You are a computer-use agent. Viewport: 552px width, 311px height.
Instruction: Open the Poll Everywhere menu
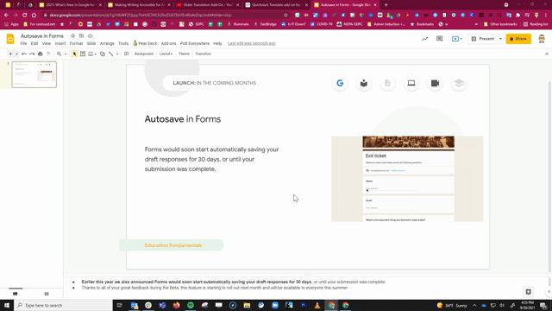(x=195, y=43)
